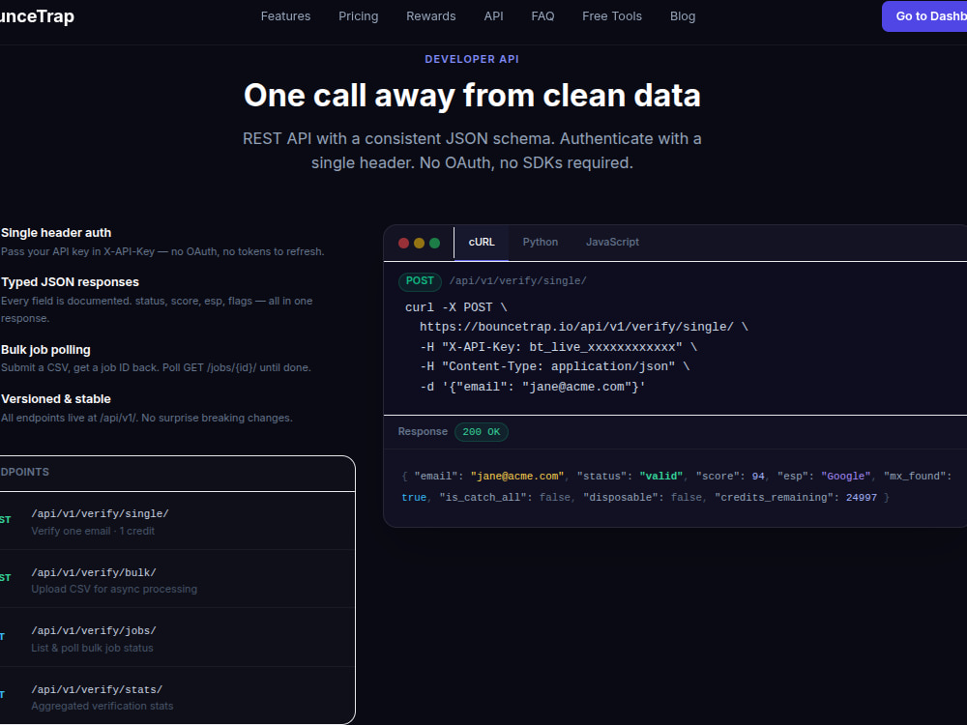The width and height of the screenshot is (967, 725).
Task: Click 'Aggregated verification stats' description
Action: [103, 706]
